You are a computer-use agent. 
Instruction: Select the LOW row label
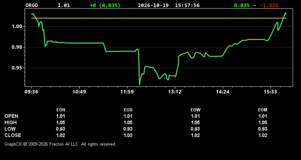10,129
